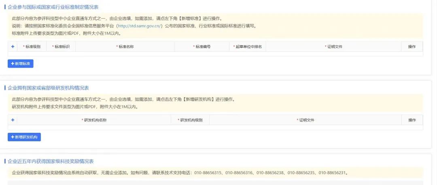The image size is (437, 185).
Task: Select the 研发机构名称 column header
Action: pos(95,120)
